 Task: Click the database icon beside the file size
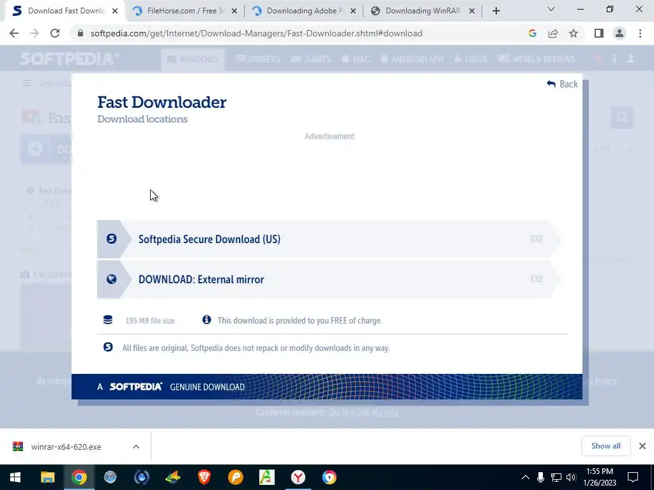(108, 320)
